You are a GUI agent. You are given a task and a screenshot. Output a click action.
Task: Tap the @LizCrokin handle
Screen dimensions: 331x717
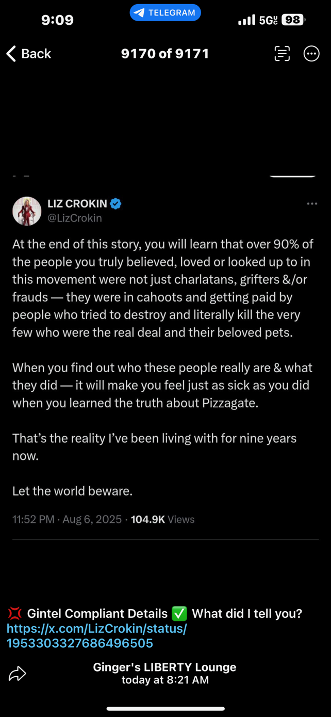tap(75, 218)
